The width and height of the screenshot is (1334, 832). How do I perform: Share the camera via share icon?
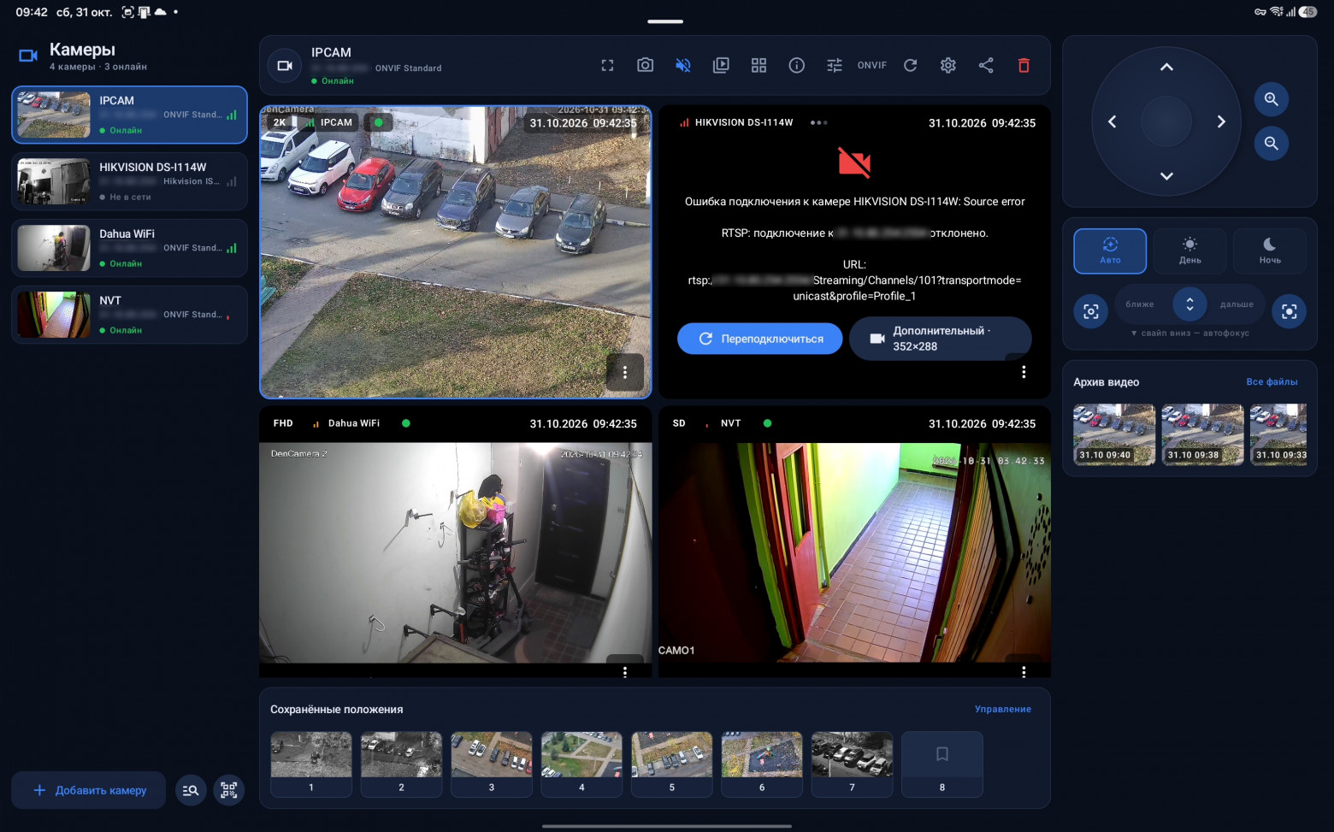986,66
